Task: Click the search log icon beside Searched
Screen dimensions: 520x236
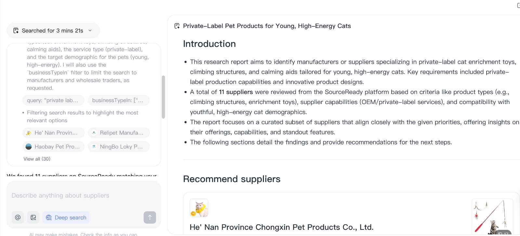Action: click(16, 31)
